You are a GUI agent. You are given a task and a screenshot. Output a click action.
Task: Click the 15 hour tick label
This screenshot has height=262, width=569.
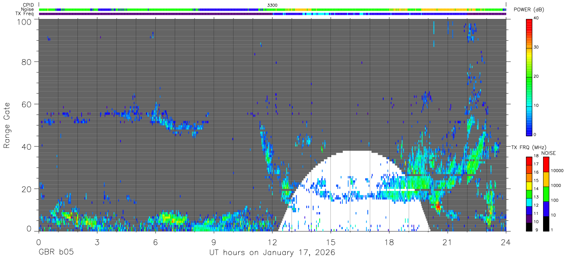pos(330,242)
